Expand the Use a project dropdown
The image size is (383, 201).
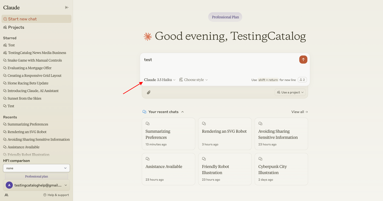(290, 92)
